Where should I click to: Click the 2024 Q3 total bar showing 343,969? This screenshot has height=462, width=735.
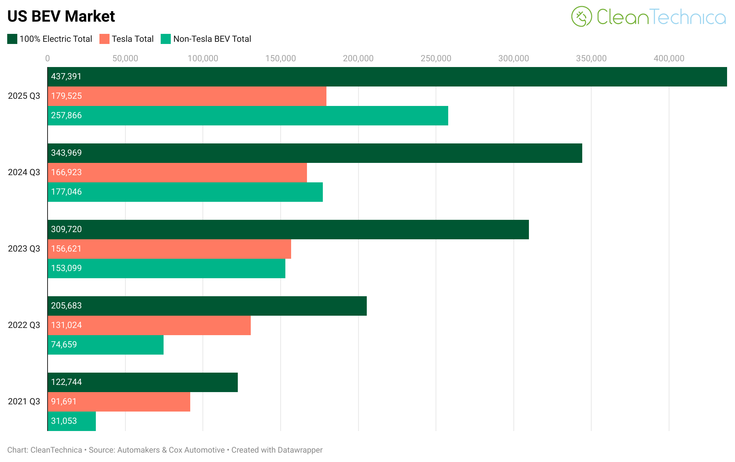point(315,153)
